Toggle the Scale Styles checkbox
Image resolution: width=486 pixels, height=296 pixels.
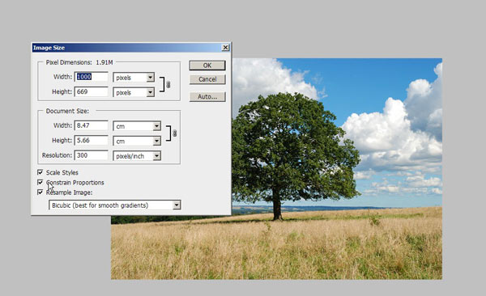[40, 172]
